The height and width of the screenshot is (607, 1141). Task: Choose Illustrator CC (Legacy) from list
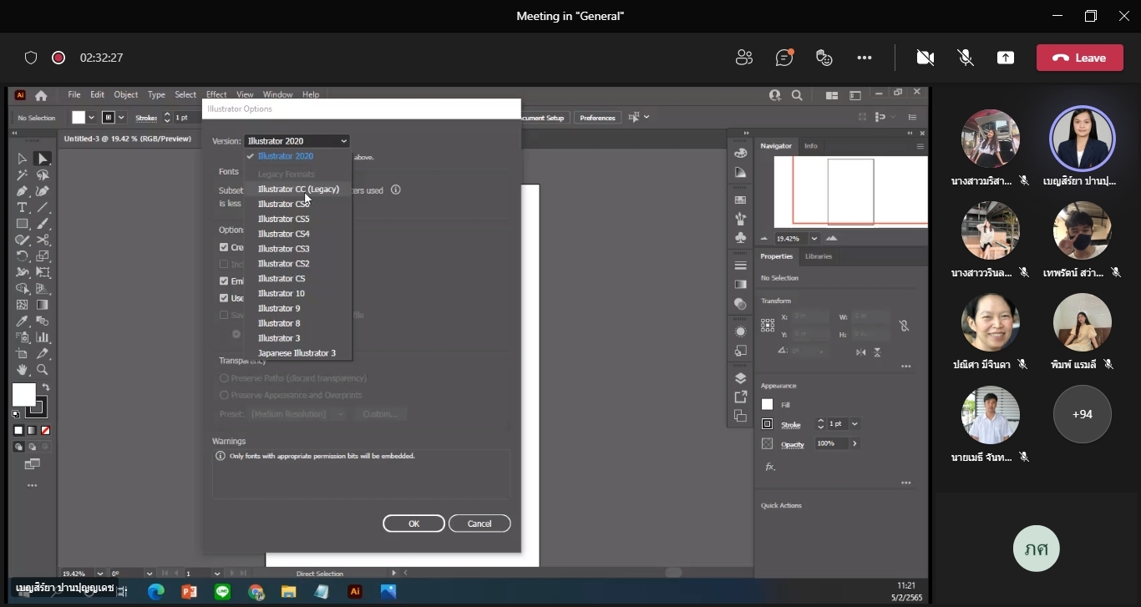click(x=298, y=190)
